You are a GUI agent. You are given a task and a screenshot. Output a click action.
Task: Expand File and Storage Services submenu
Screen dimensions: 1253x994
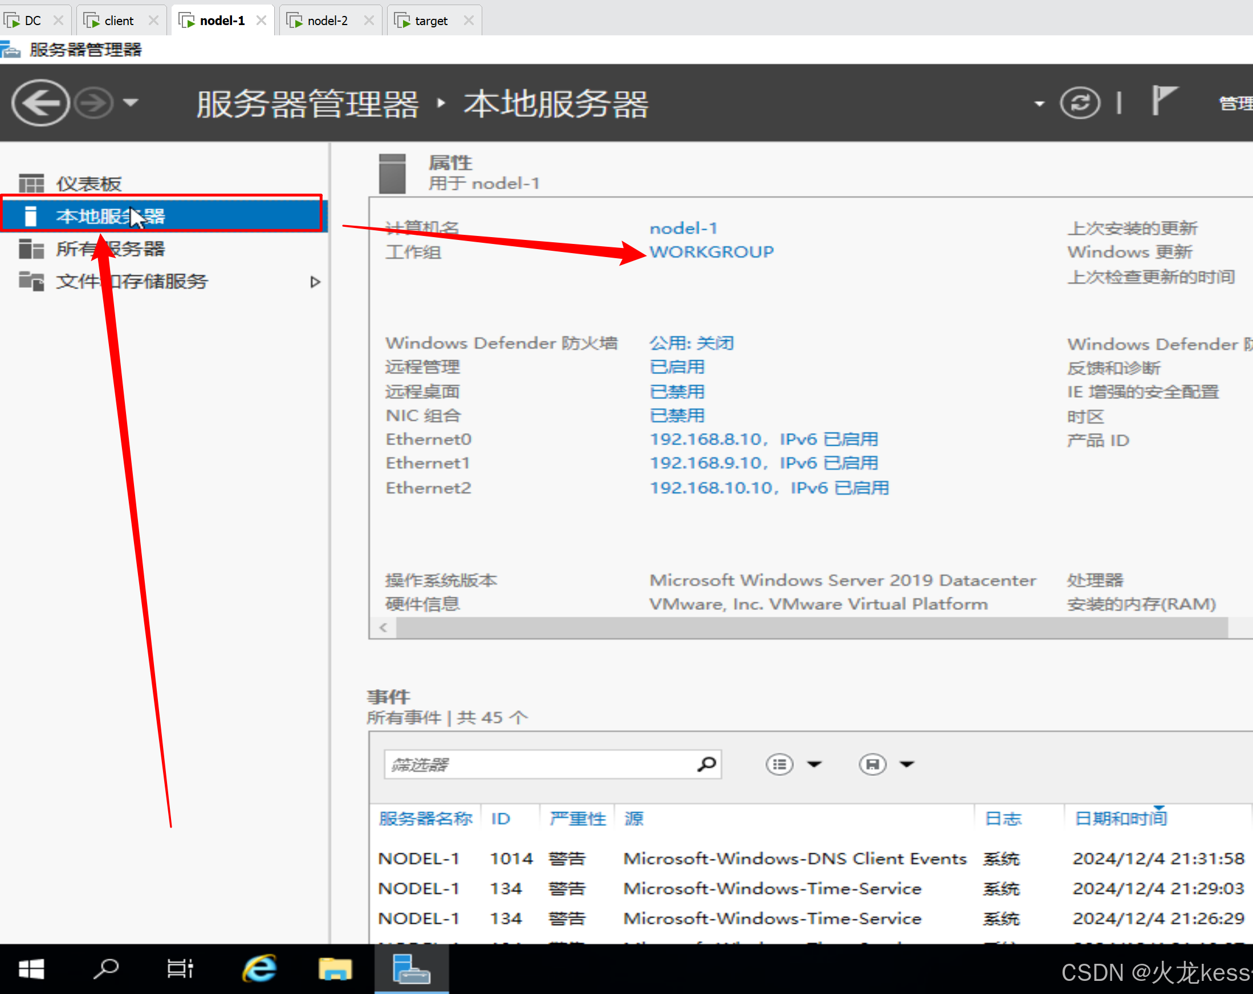[x=315, y=282]
